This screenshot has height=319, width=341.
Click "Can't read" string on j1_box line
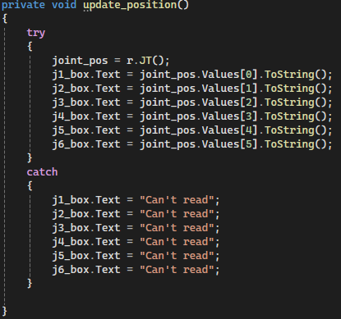pyautogui.click(x=177, y=200)
